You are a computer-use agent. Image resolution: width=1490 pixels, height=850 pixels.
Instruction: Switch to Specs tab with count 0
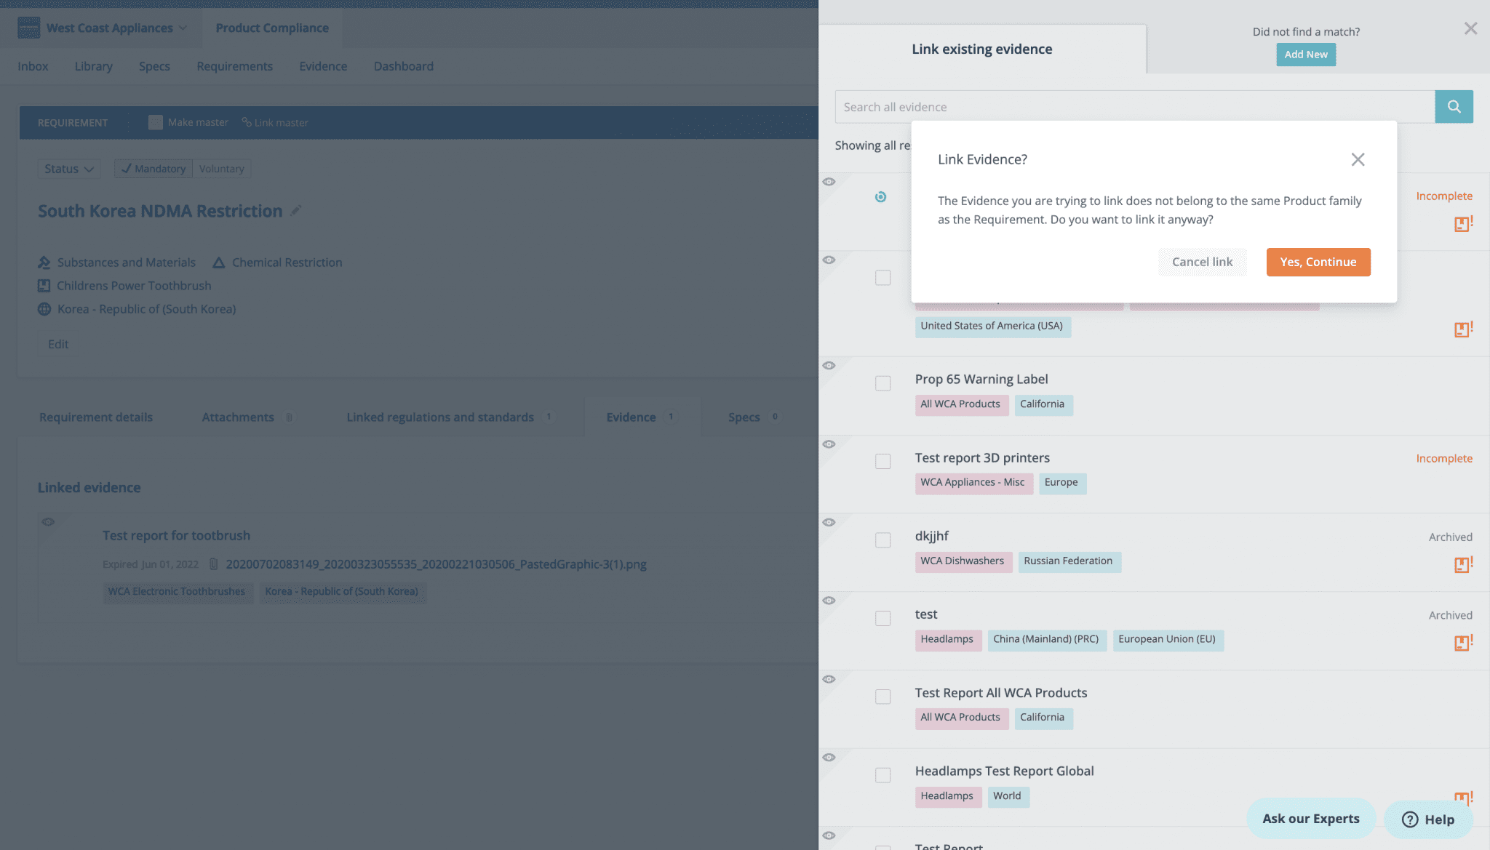[754, 417]
